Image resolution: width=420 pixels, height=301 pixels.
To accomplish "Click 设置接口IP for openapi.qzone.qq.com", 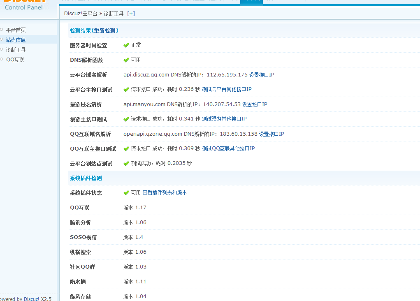I will (x=271, y=134).
